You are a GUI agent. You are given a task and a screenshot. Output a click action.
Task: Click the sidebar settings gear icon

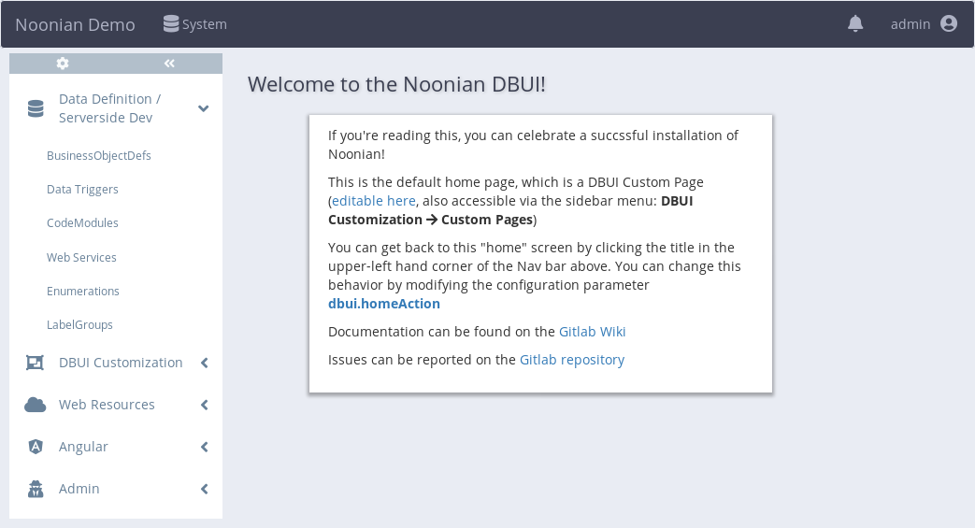pos(63,64)
